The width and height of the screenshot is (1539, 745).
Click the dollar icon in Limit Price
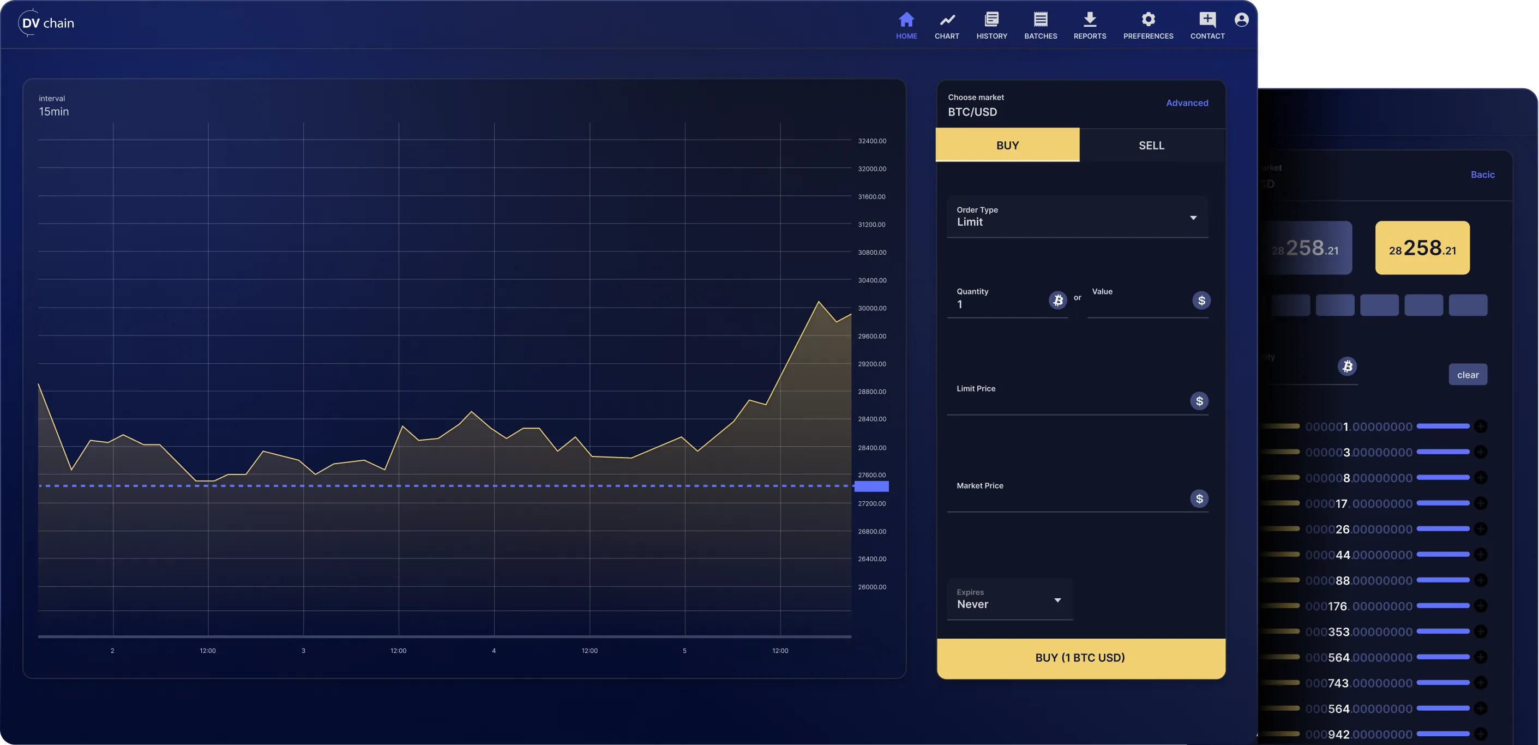pos(1199,401)
